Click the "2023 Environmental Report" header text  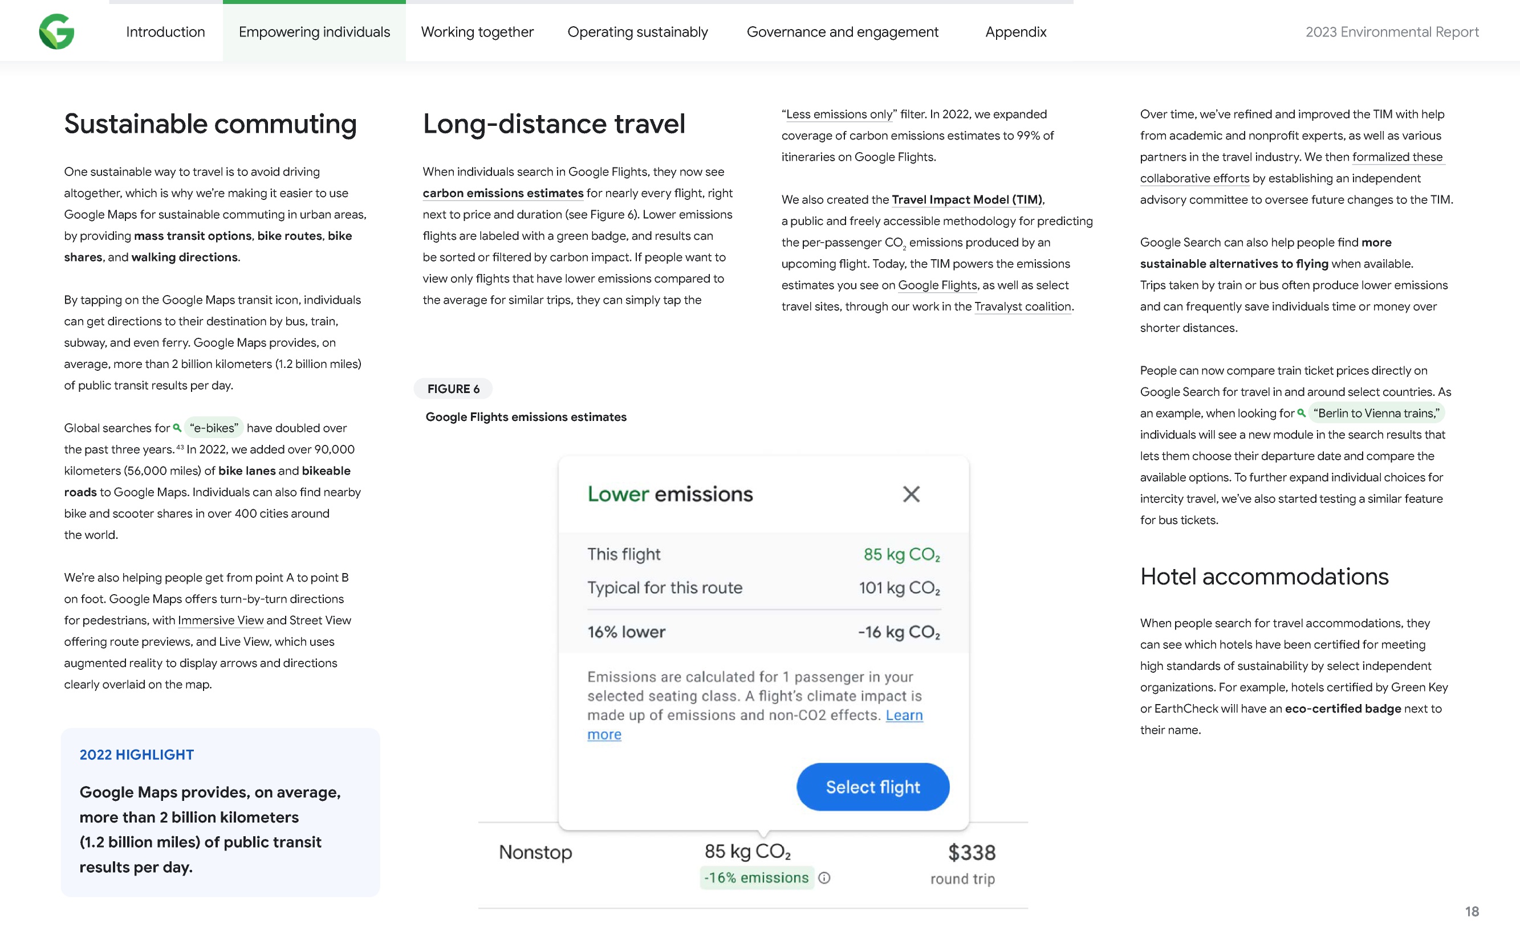1392,32
